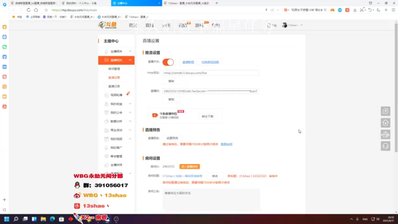The width and height of the screenshot is (398, 224).
Task: Click the orange 进入直播房间 button
Action: (x=190, y=167)
